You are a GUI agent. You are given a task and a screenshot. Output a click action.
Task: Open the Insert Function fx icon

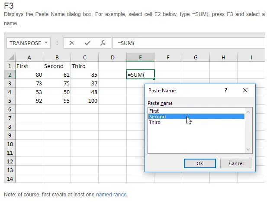[103, 43]
